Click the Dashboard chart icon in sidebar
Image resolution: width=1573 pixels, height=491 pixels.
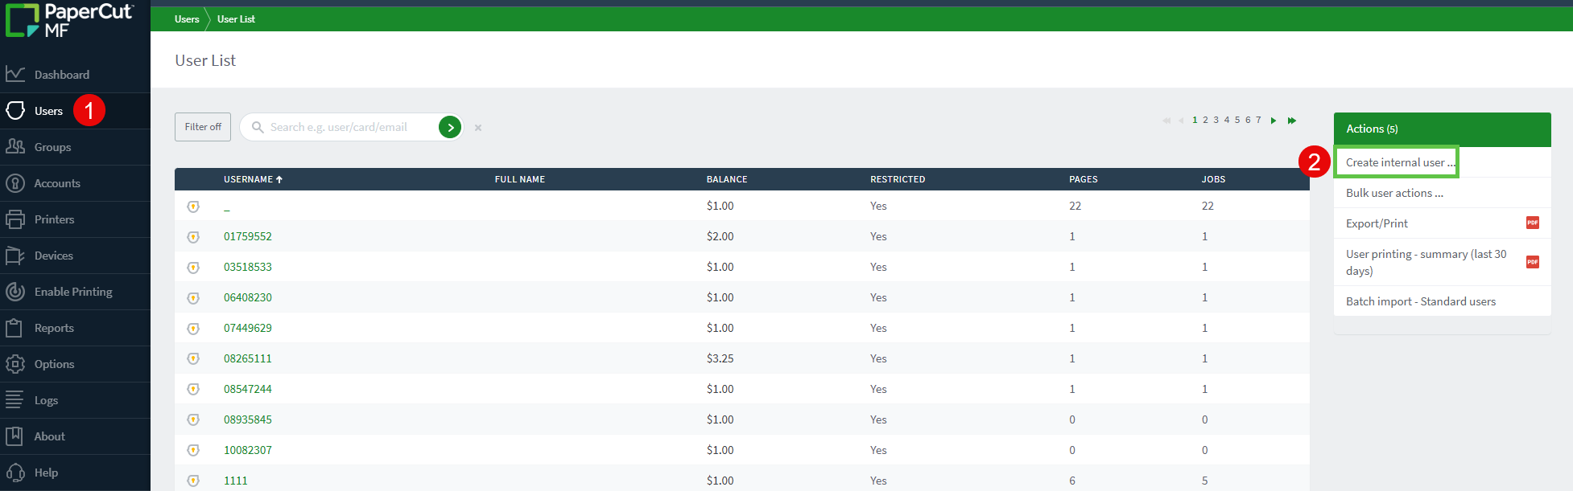click(15, 74)
